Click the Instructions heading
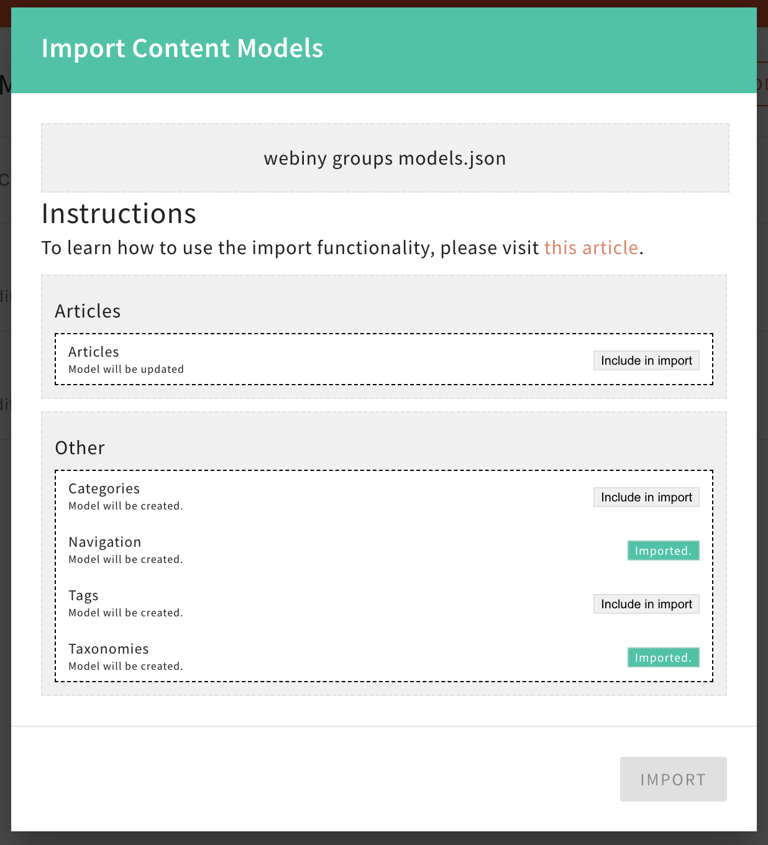The image size is (768, 845). 119,213
